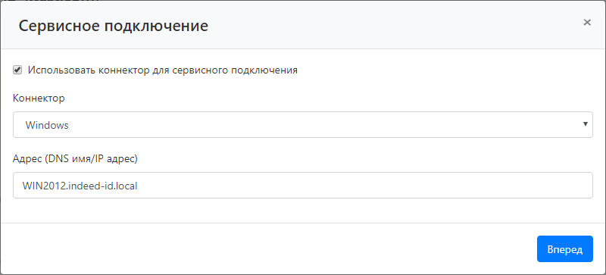Click the word WIN2012 in address field
This screenshot has width=606, height=275.
point(41,186)
